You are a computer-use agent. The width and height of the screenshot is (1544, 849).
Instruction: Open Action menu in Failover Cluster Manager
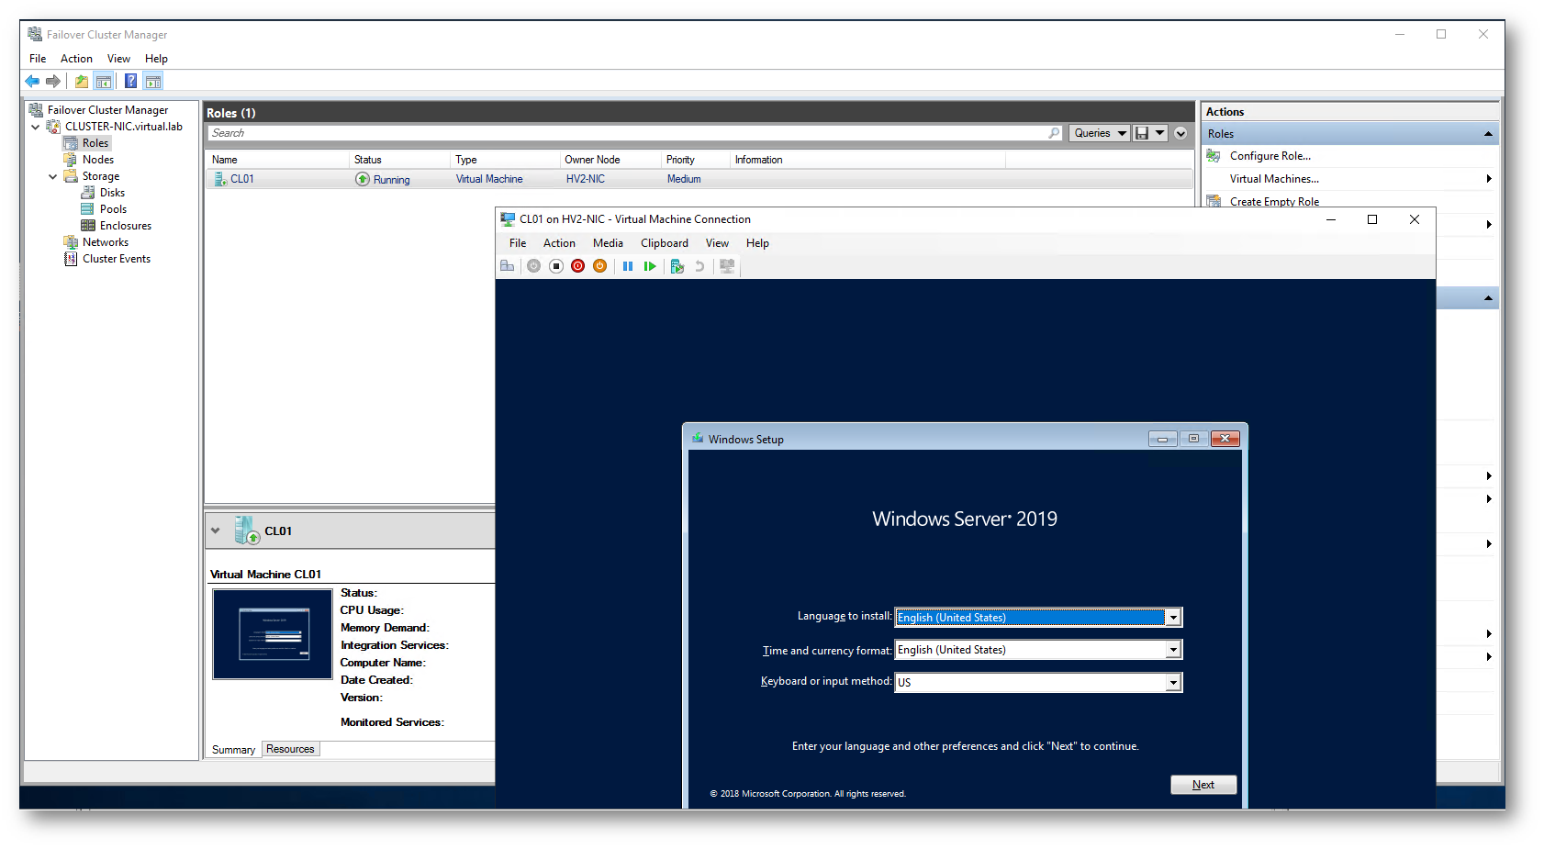coord(76,59)
